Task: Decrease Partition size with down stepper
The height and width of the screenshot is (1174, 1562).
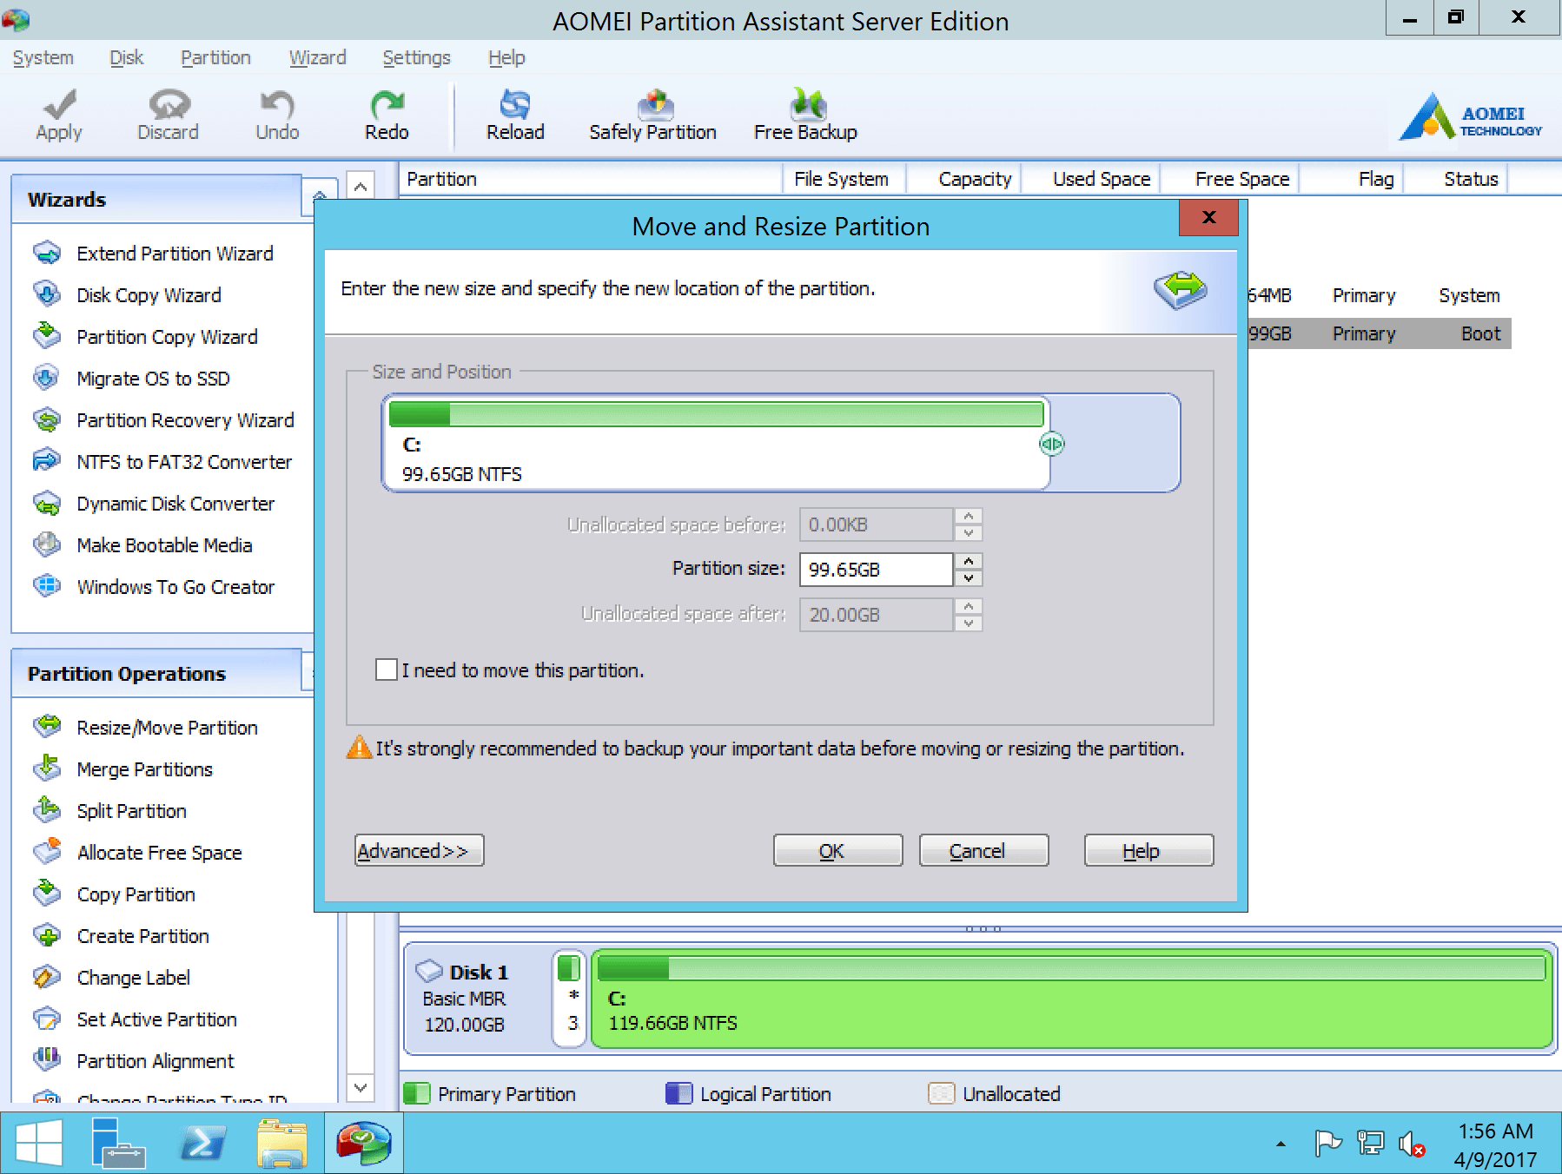Action: (x=969, y=578)
